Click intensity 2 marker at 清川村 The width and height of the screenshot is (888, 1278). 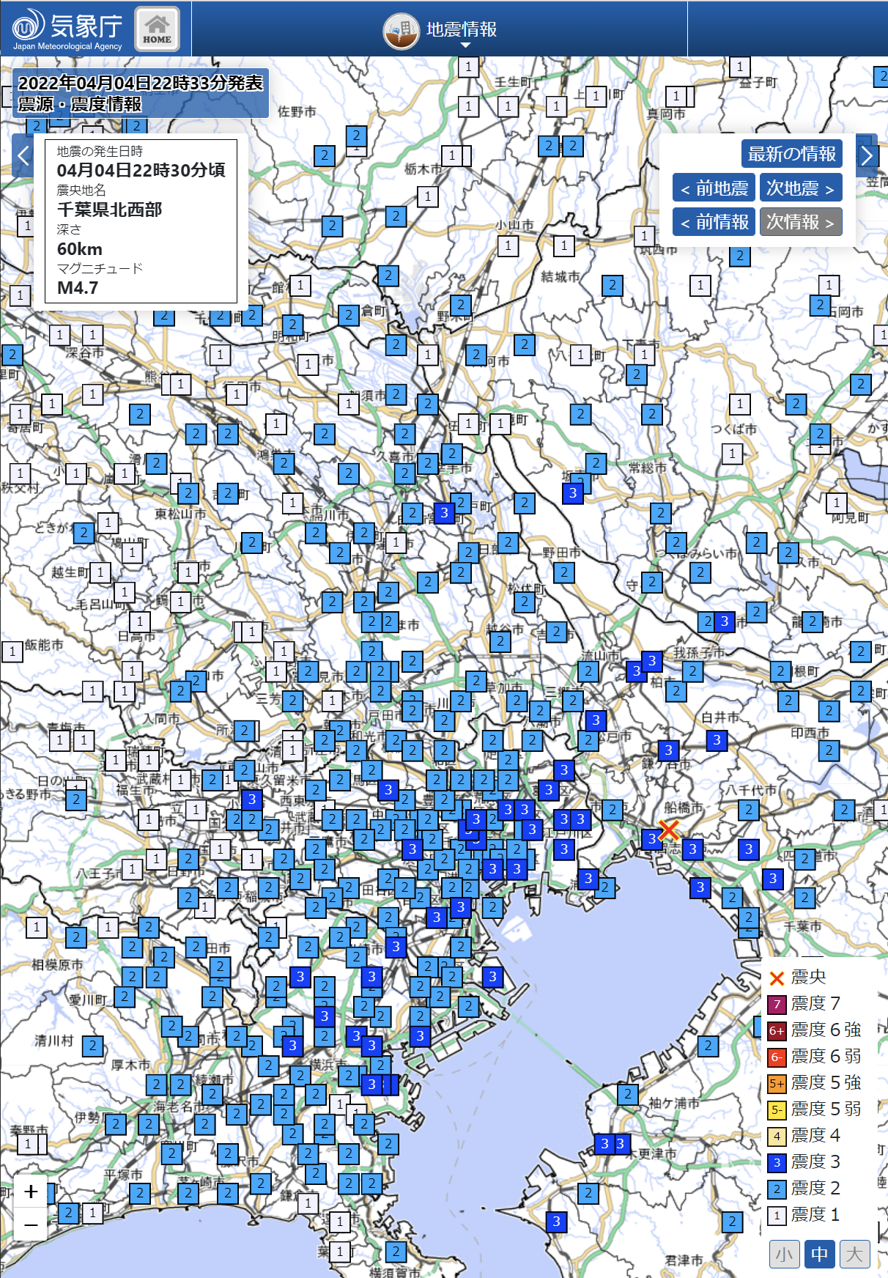92,1046
